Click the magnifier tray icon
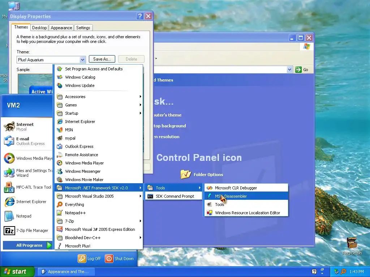Image resolution: width=370 pixels, height=277 pixels. pyautogui.click(x=344, y=272)
